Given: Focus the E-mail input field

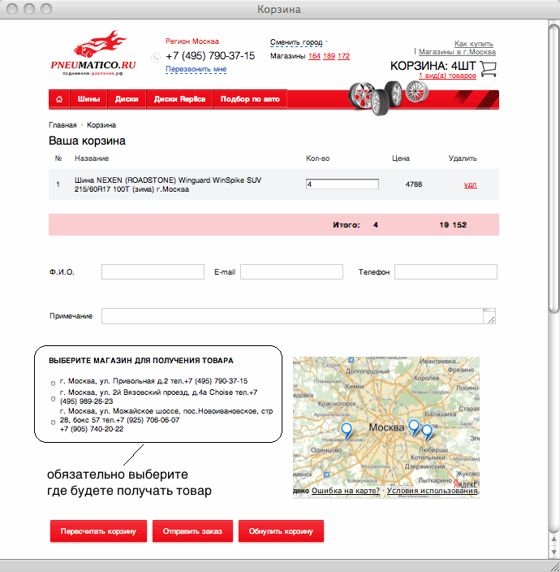Looking at the screenshot, I should (x=291, y=271).
